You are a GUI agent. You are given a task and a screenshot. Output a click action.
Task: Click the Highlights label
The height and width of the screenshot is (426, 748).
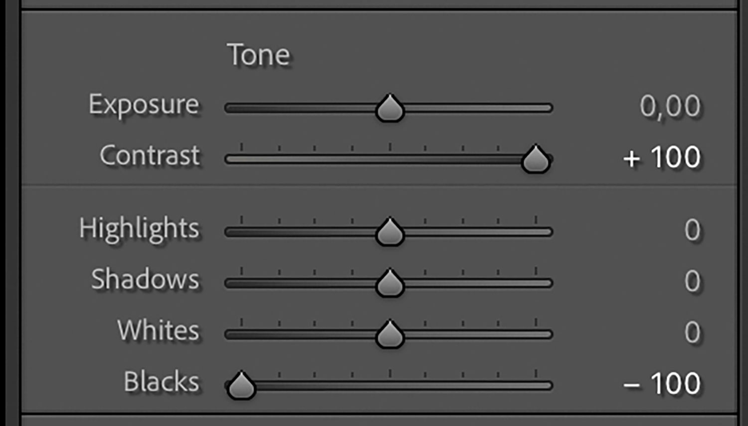point(139,229)
